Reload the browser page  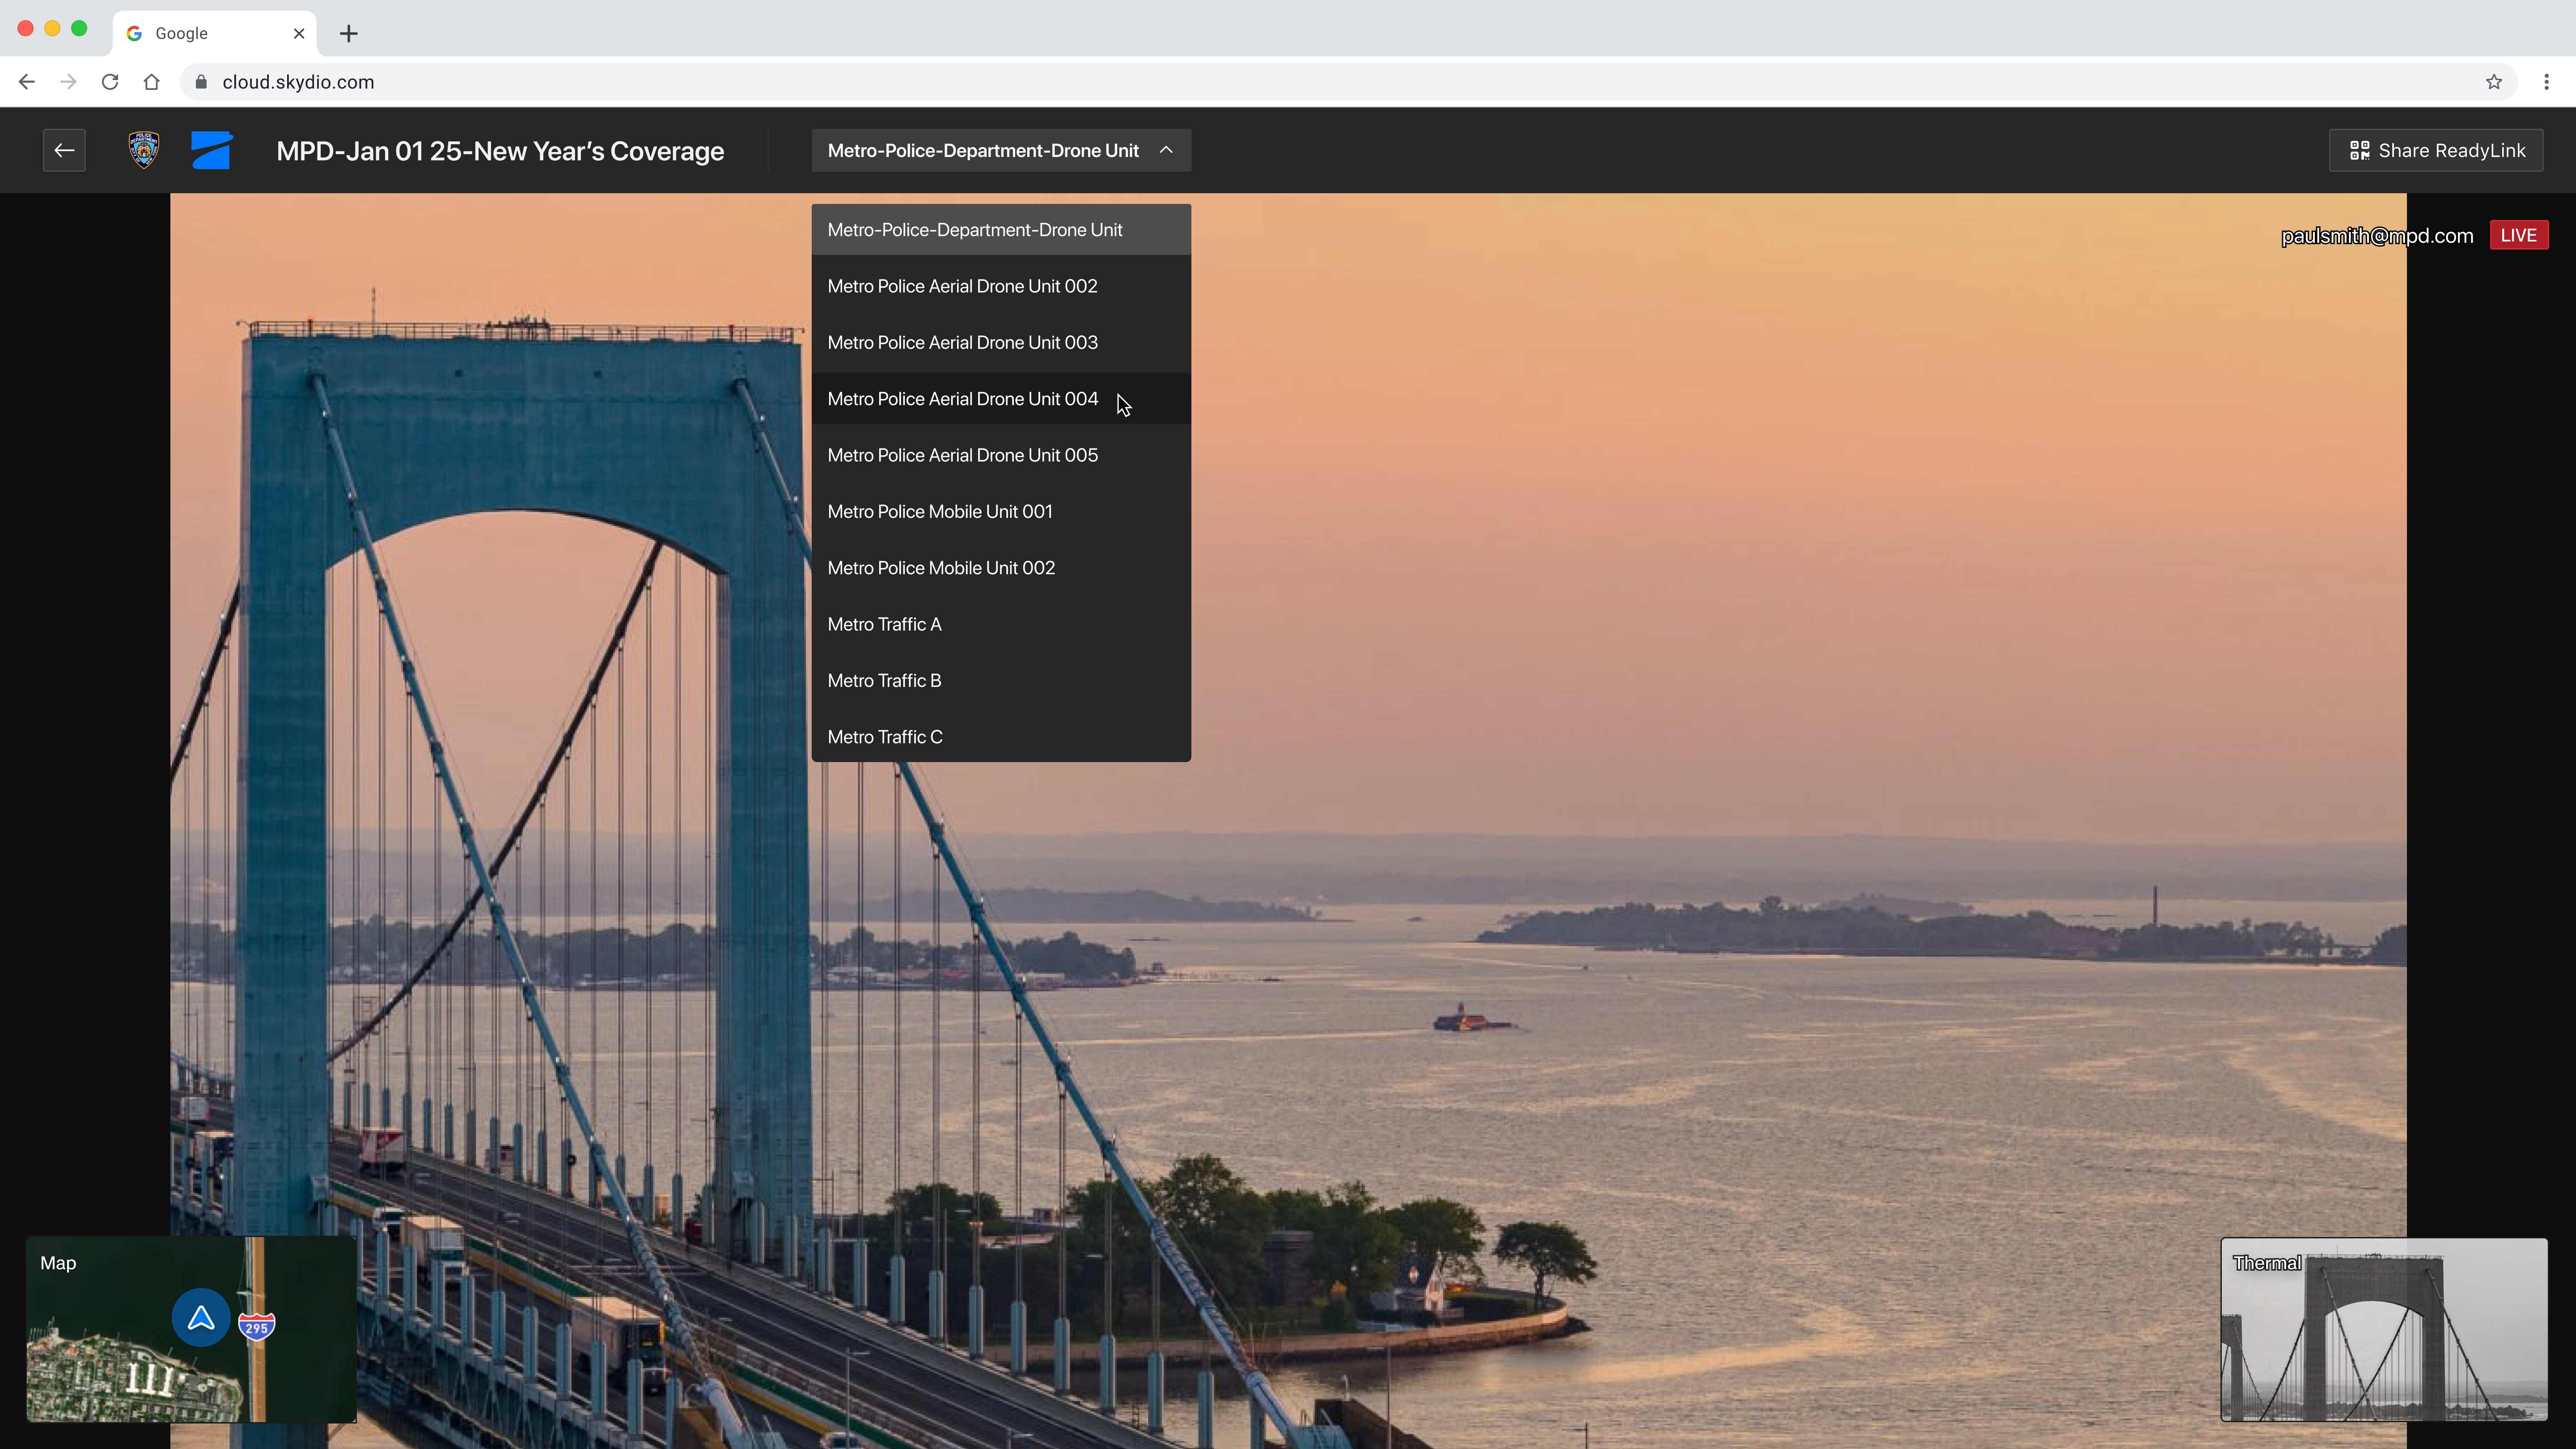click(110, 82)
